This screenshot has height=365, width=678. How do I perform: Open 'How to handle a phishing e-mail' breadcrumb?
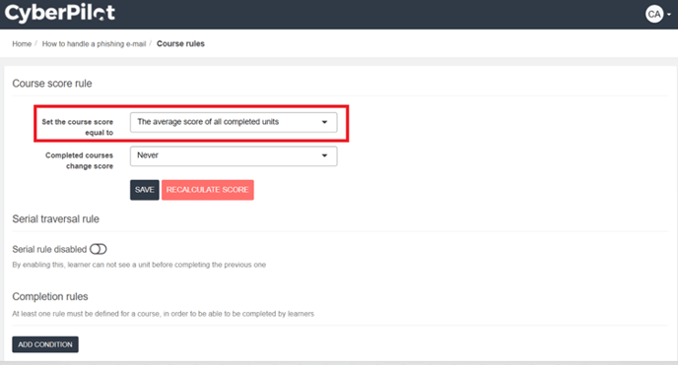pyautogui.click(x=94, y=43)
